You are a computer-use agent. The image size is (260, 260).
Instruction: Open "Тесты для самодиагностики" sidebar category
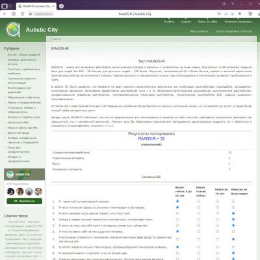[x=19, y=149]
